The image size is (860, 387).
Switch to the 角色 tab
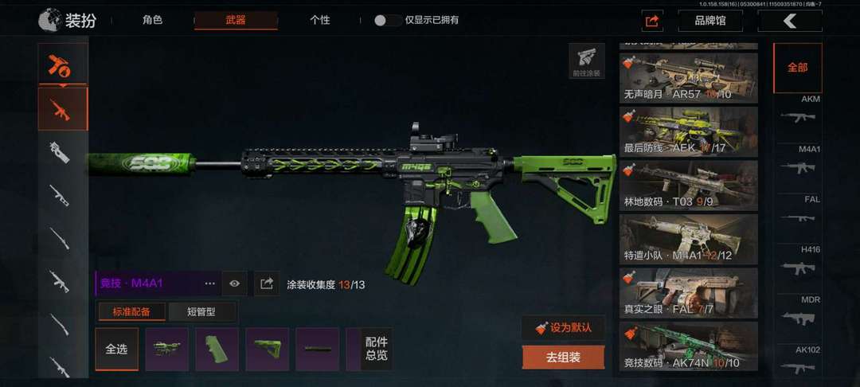tap(152, 21)
